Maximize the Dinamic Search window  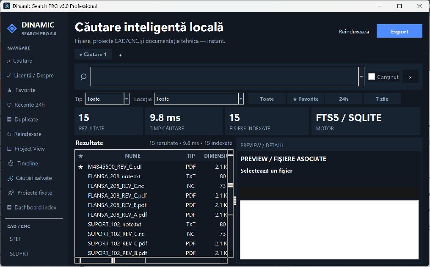point(400,6)
